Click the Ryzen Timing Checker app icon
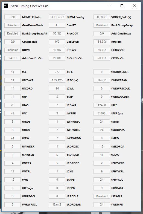Viewport: 143px width, 214px height. coord(6,6)
